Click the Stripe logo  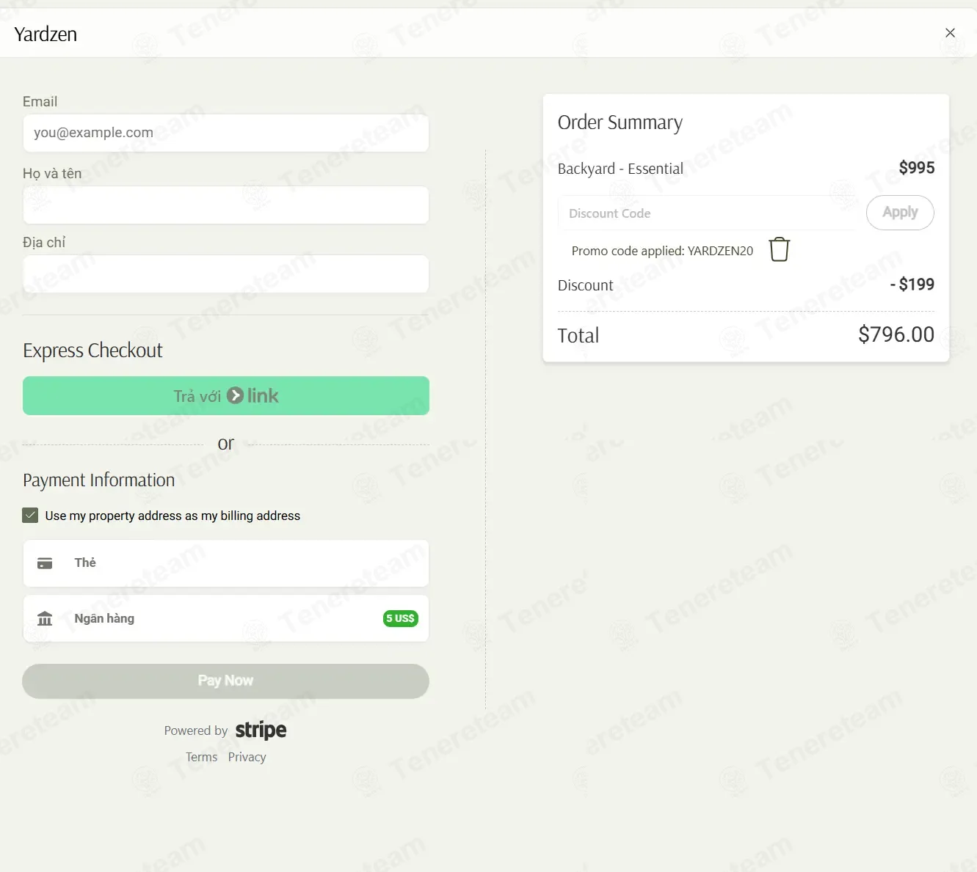pyautogui.click(x=261, y=730)
